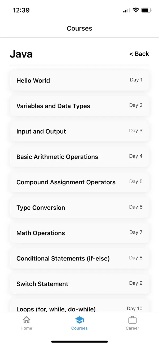This screenshot has height=346, width=159.
Task: Open the Career briefcase icon
Action: point(132,320)
